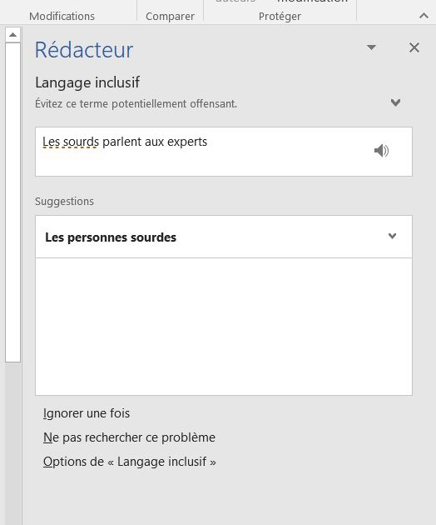Open Options de « Langage inclusif »

tap(130, 462)
